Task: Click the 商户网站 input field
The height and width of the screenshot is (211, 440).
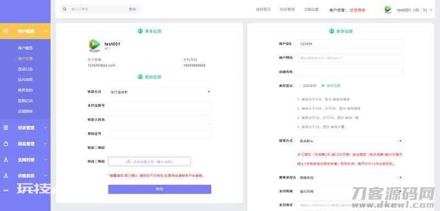Action: (350, 58)
